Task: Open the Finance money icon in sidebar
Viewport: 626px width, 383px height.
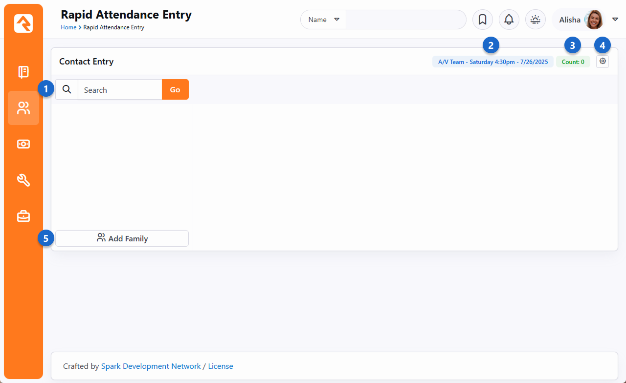Action: (x=23, y=144)
